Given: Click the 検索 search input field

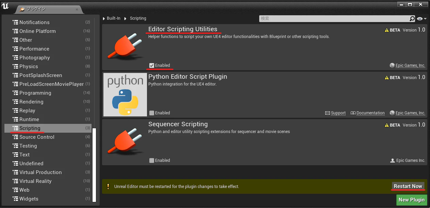Looking at the screenshot, I should 334,19.
